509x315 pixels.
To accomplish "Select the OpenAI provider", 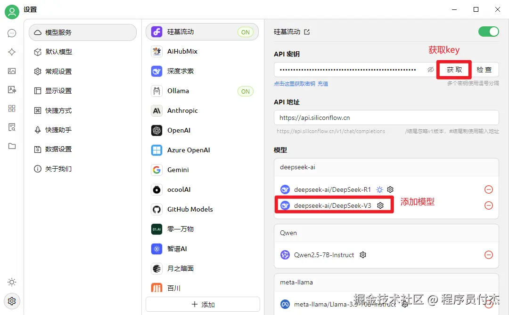I will (x=202, y=131).
